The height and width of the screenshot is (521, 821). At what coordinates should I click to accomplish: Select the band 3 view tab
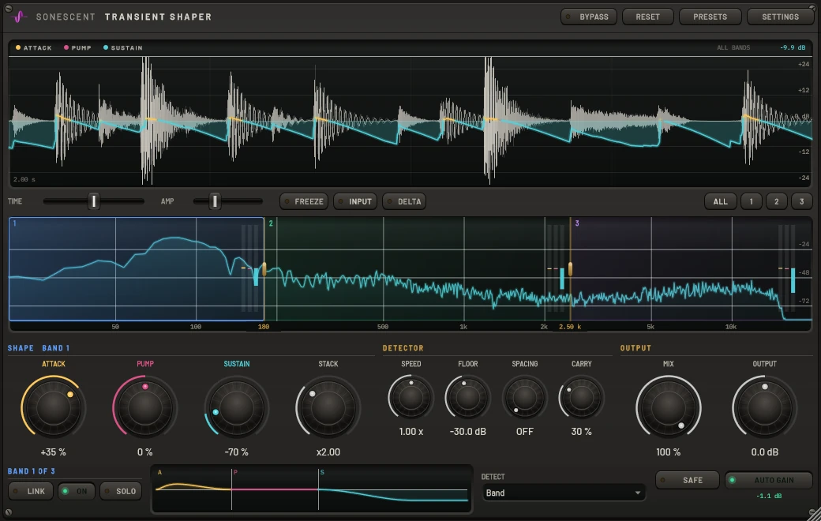pos(801,201)
